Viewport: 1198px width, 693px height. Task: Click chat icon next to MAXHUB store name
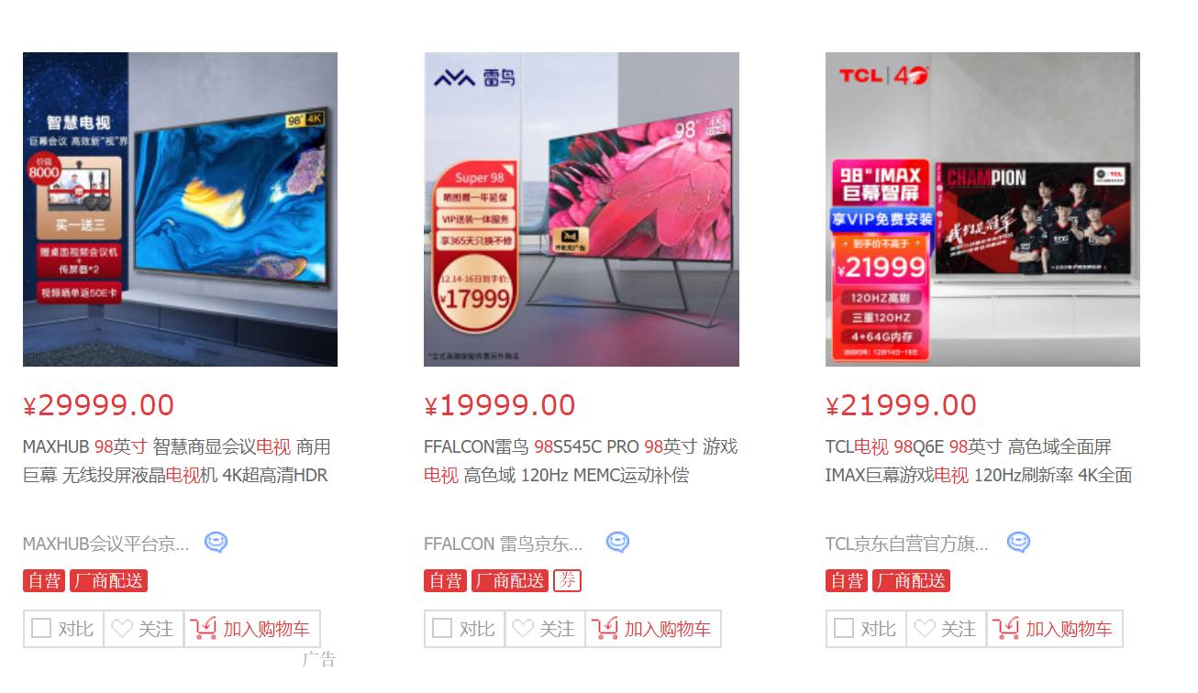tap(216, 543)
